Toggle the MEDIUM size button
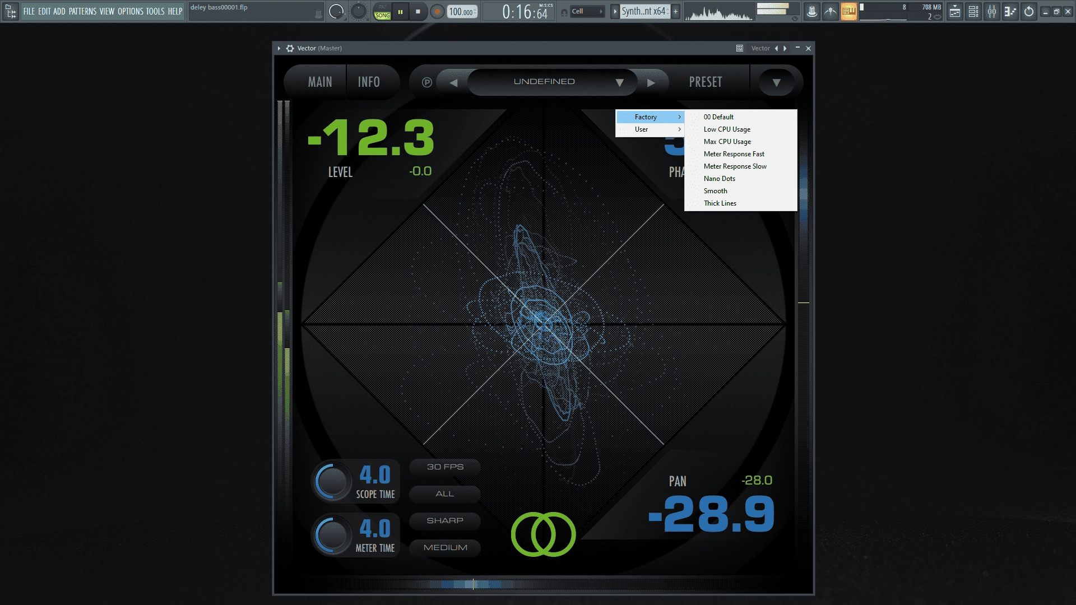This screenshot has height=605, width=1076. [445, 547]
